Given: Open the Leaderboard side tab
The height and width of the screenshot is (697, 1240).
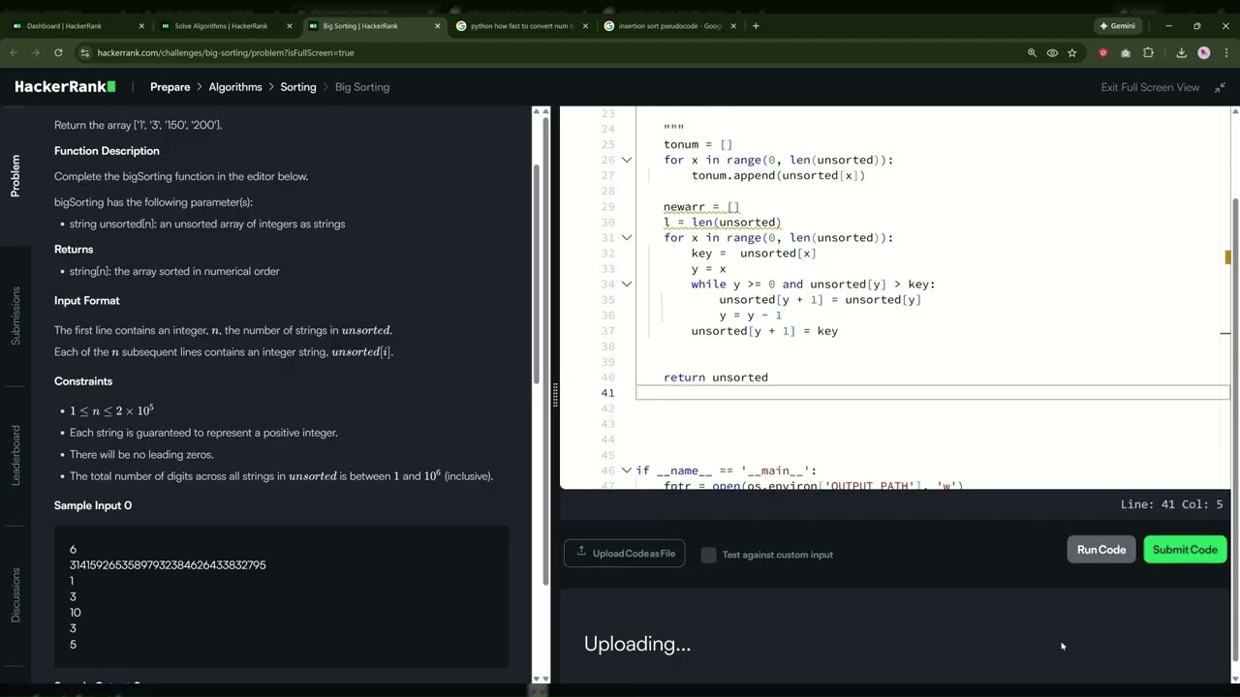Looking at the screenshot, I should (15, 455).
